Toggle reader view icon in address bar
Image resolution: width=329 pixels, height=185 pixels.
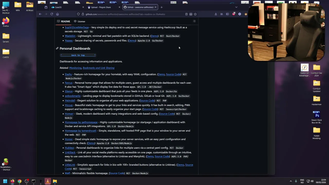(x=186, y=14)
